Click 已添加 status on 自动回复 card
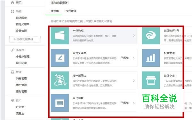 124,103
